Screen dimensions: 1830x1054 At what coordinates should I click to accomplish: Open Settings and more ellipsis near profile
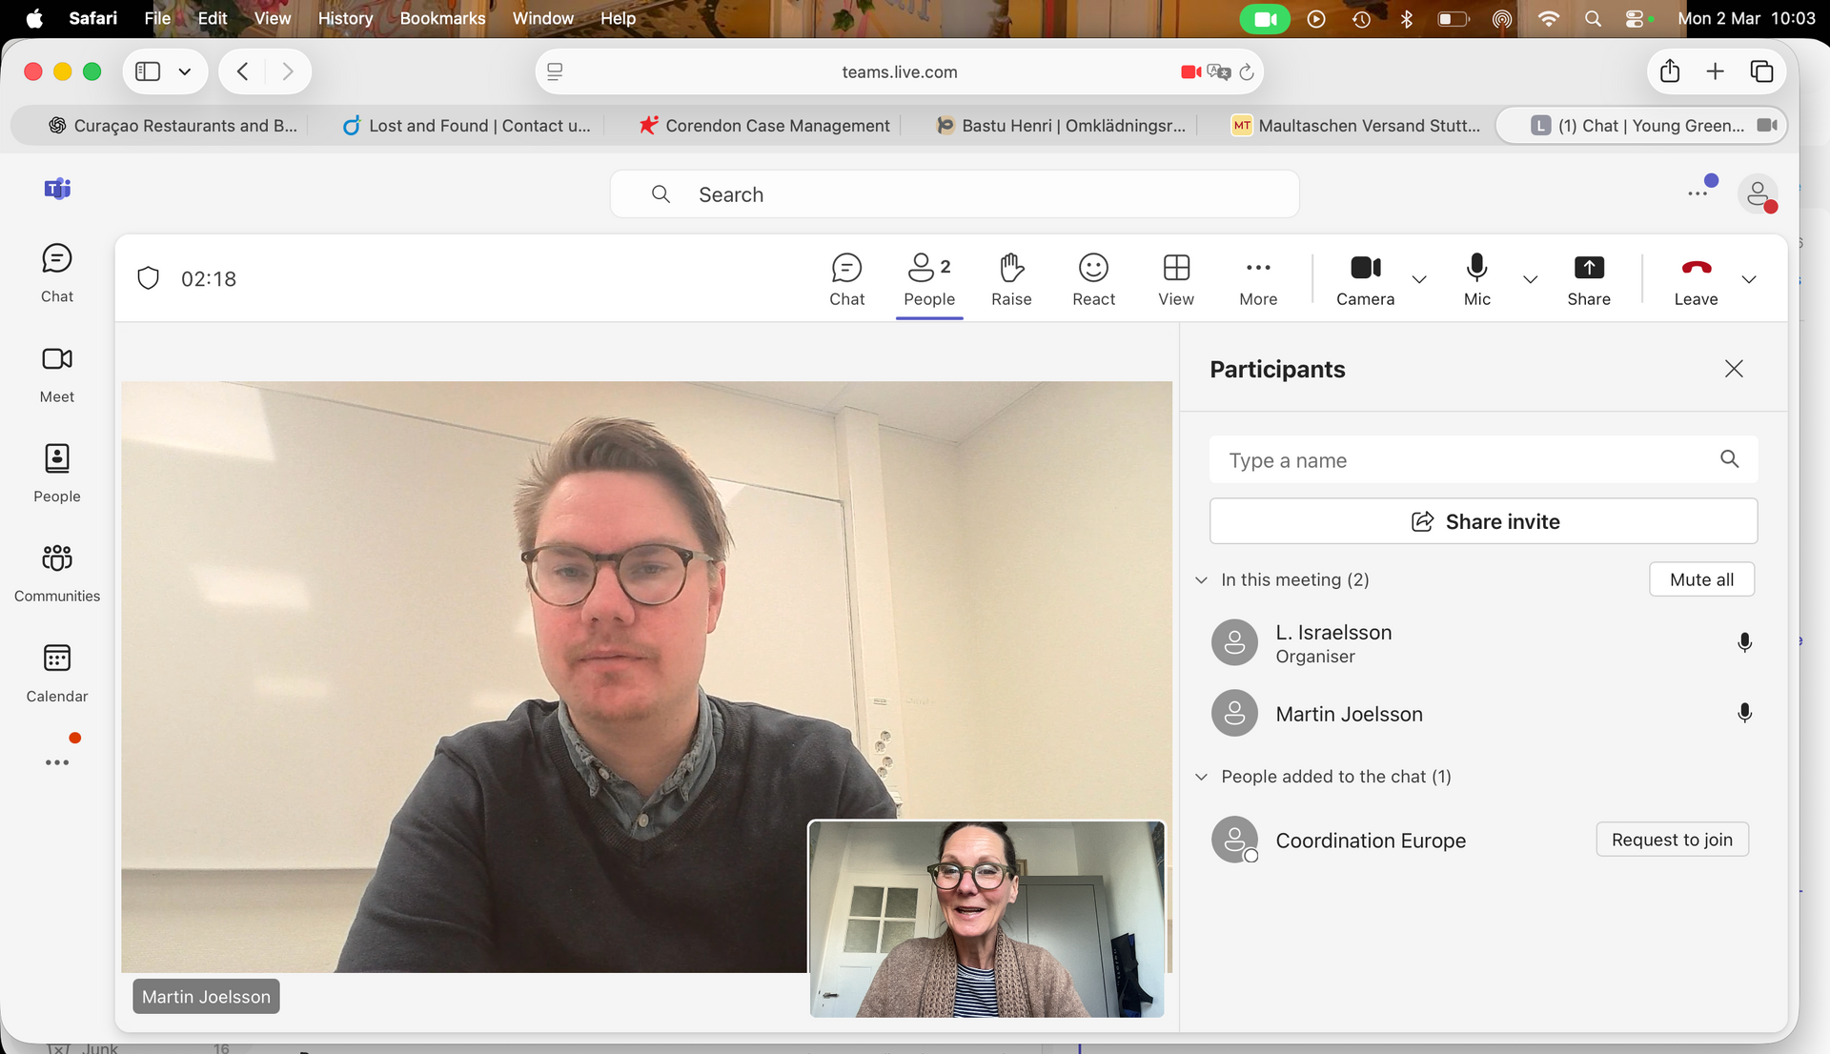tap(1698, 193)
